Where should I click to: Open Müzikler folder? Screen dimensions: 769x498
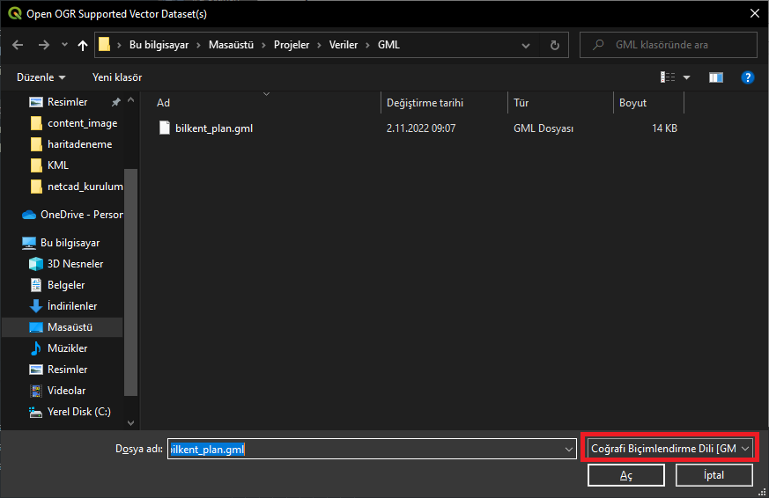tap(67, 348)
